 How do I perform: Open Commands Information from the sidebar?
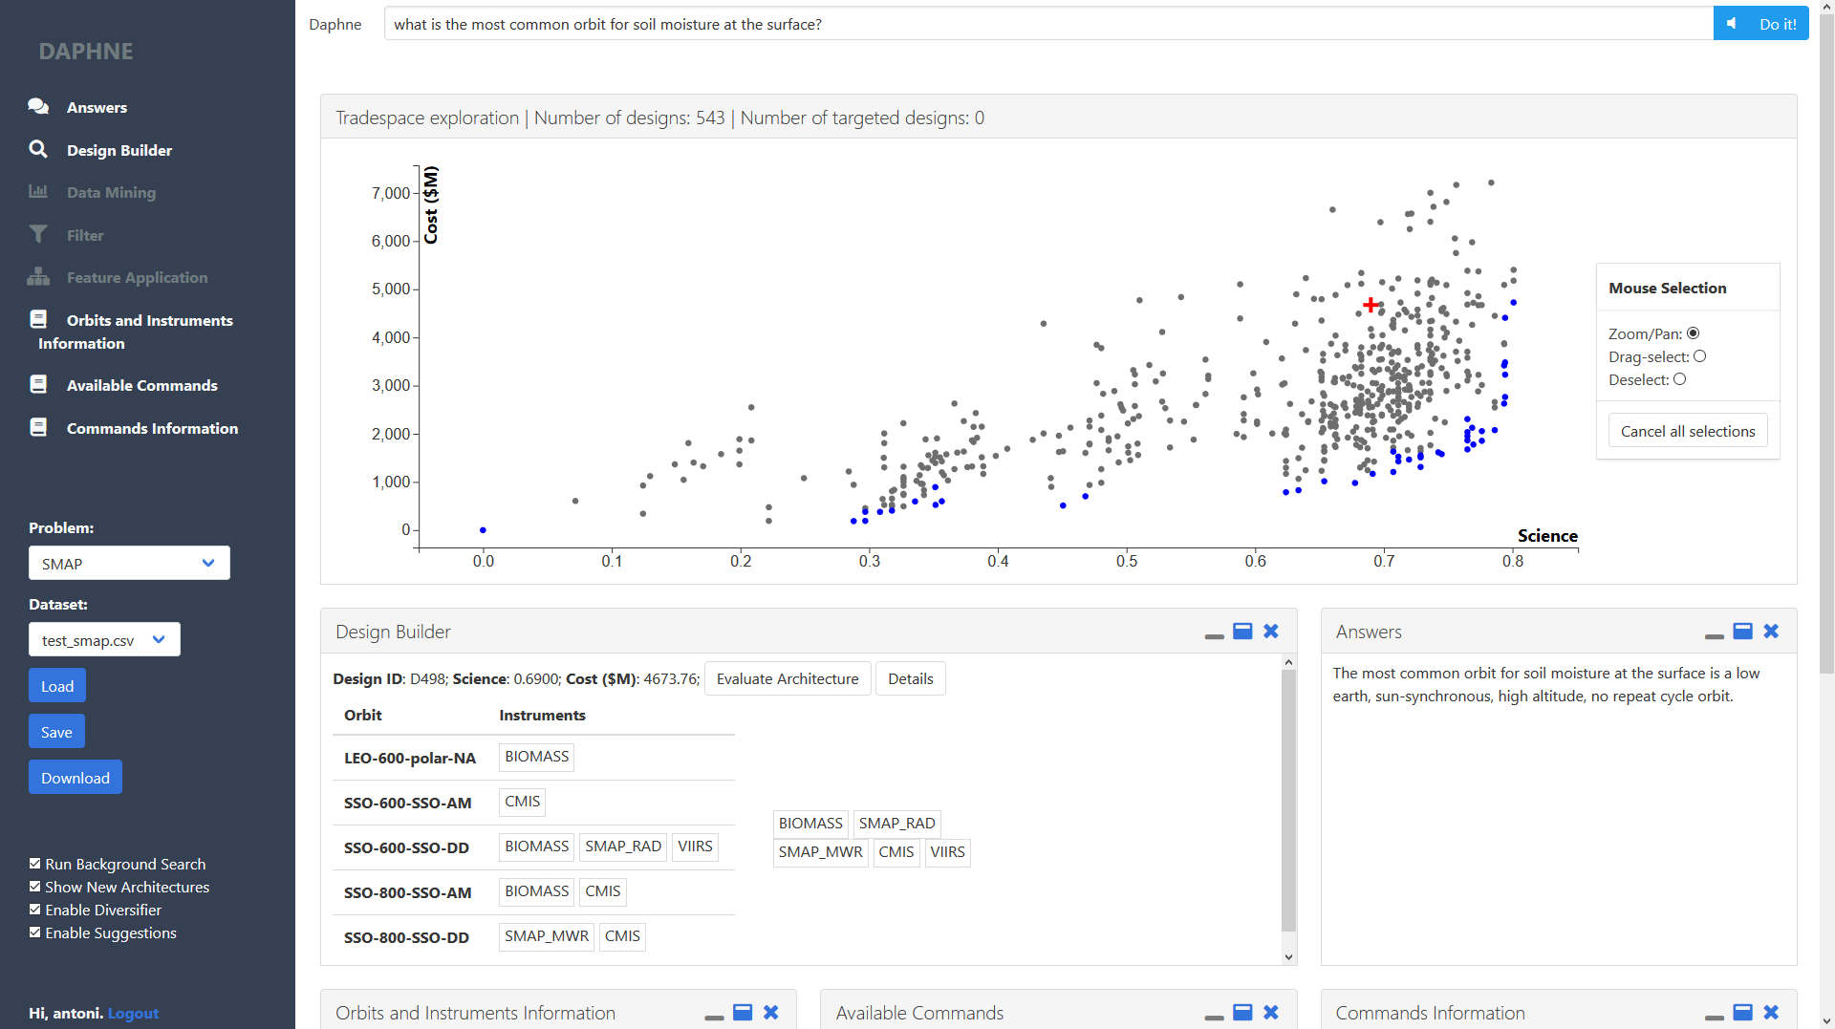38,427
